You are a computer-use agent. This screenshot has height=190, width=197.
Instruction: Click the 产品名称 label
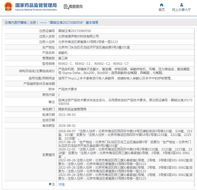point(48,53)
